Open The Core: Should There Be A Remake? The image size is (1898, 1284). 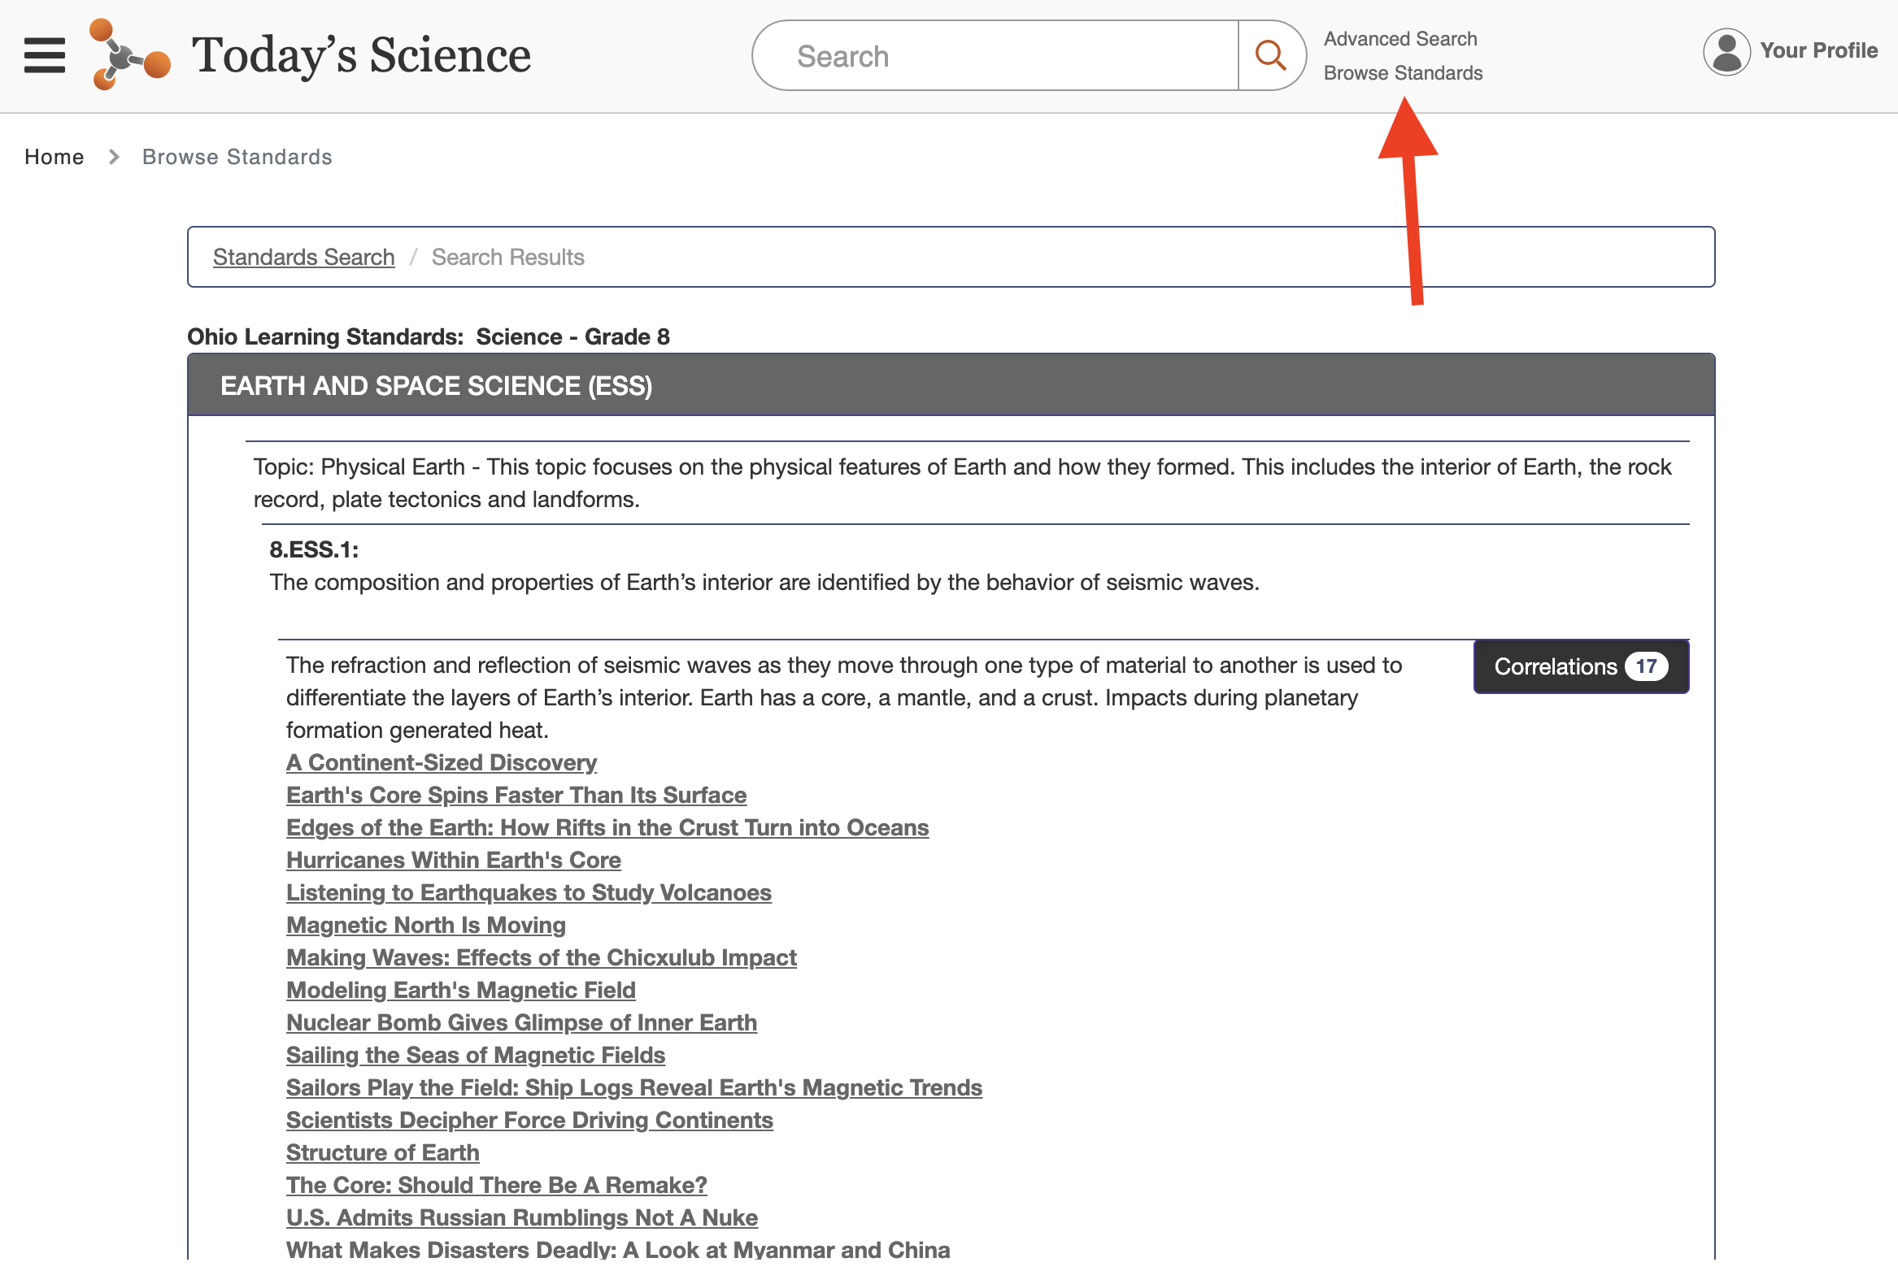[x=497, y=1185]
